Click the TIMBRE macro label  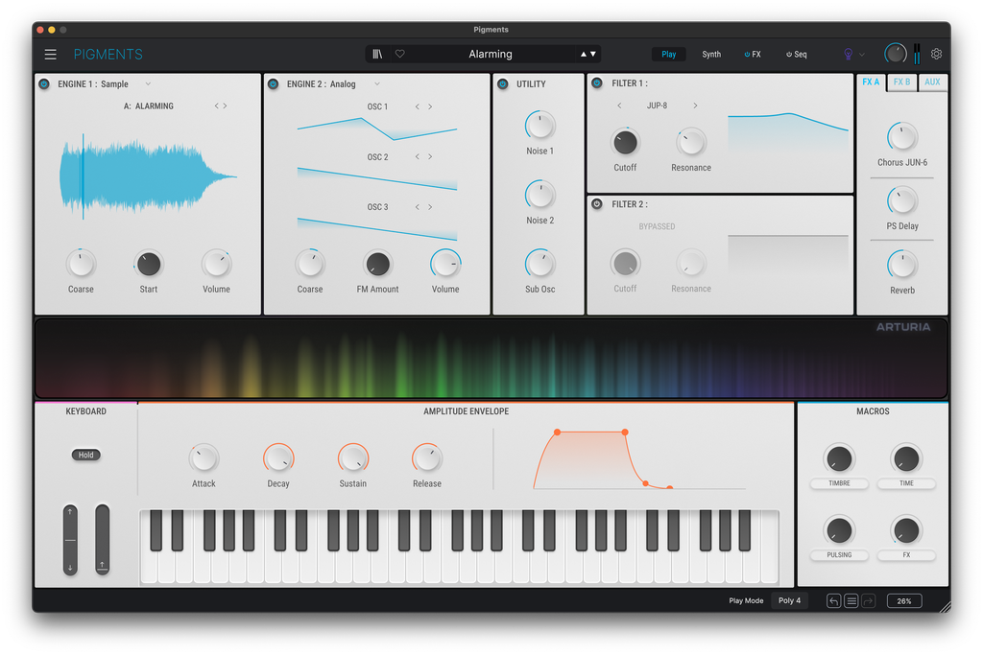click(839, 483)
